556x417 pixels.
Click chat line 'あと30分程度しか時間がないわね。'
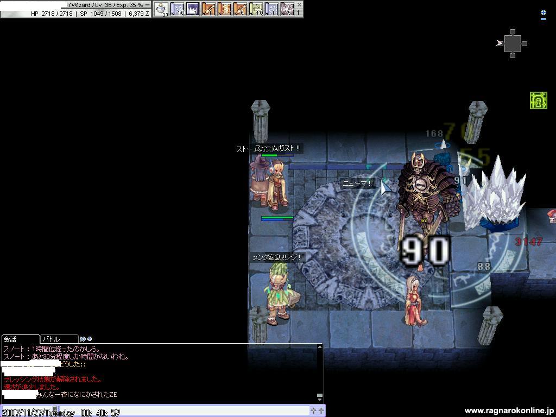click(80, 357)
